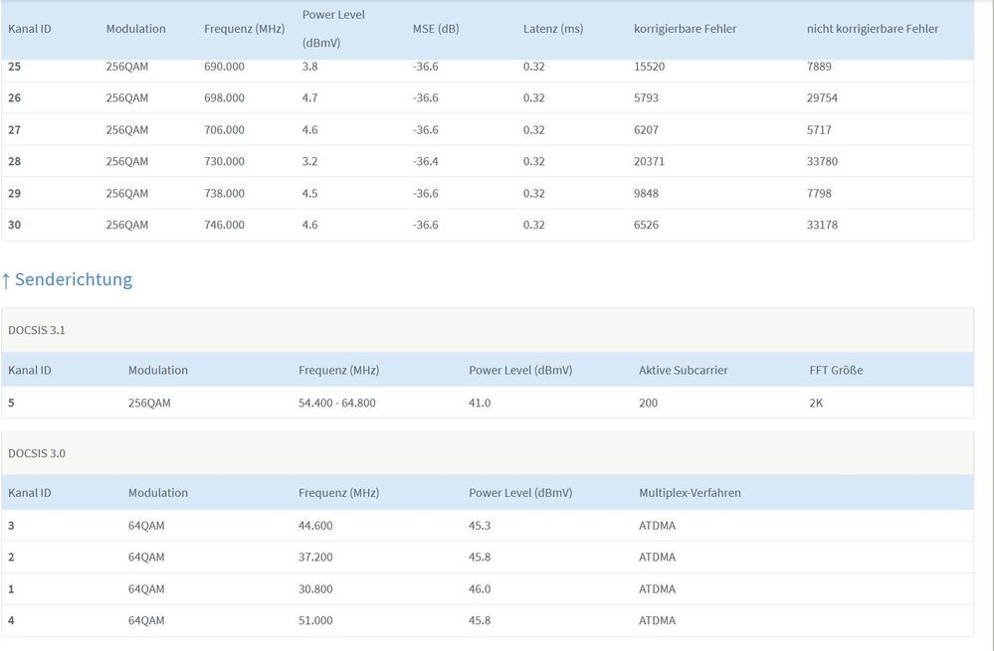The width and height of the screenshot is (994, 651).
Task: Select the 33780 uncorrectable errors value
Action: [822, 161]
